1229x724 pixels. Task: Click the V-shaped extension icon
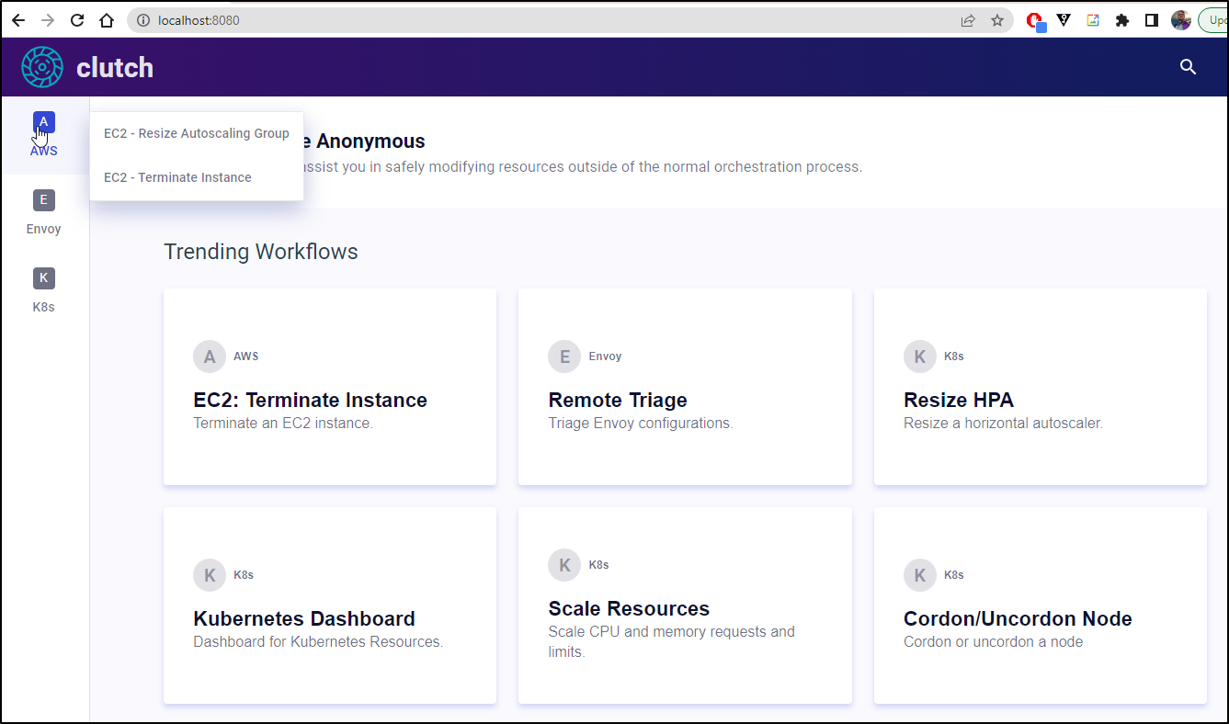[x=1064, y=19]
